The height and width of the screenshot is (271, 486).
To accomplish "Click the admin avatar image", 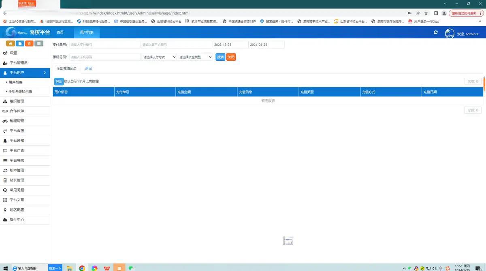I will (450, 33).
